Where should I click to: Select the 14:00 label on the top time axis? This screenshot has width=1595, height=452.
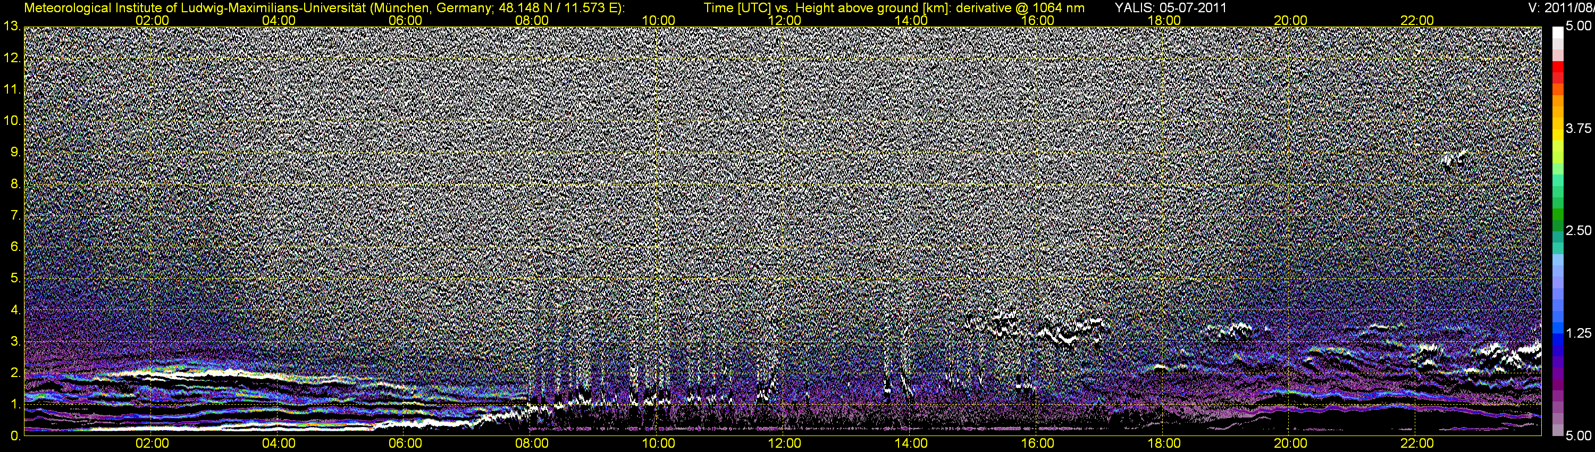(x=911, y=20)
